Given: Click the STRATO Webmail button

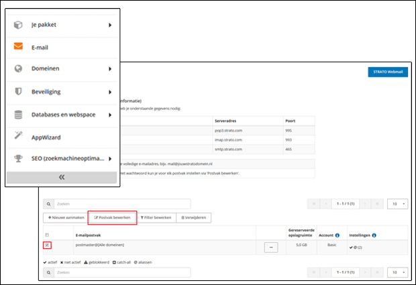Looking at the screenshot, I should pos(387,72).
